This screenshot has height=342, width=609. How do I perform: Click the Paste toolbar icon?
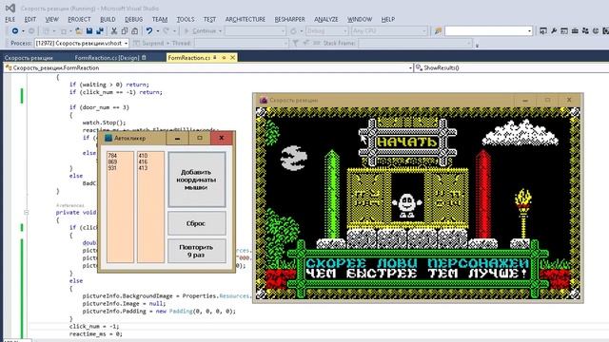pyautogui.click(x=135, y=31)
